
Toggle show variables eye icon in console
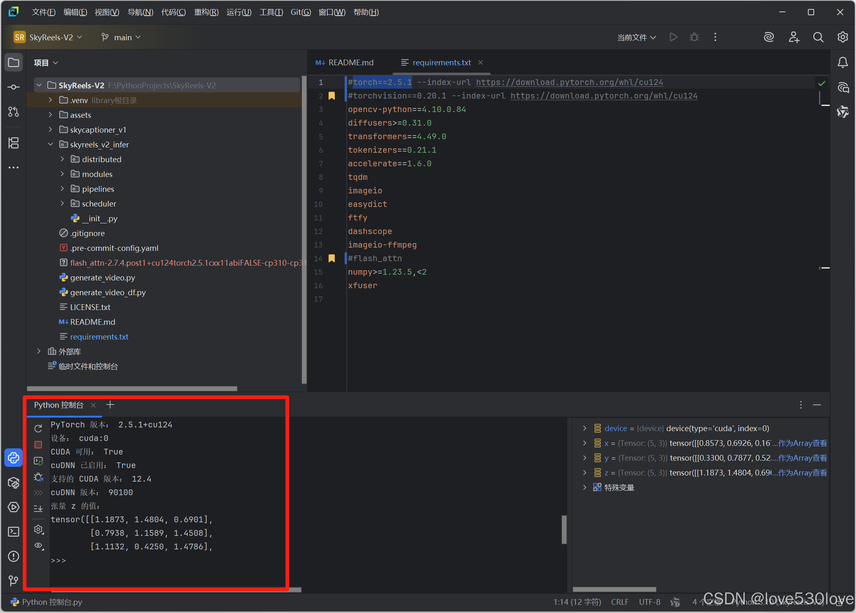[x=38, y=546]
